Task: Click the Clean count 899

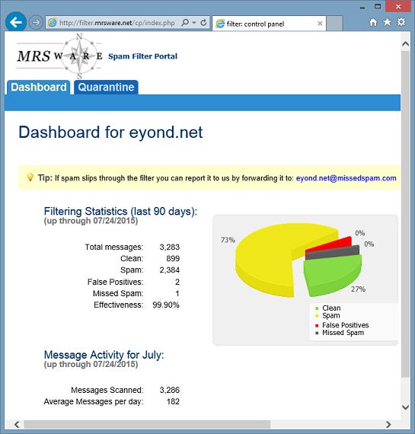Action: coord(173,259)
